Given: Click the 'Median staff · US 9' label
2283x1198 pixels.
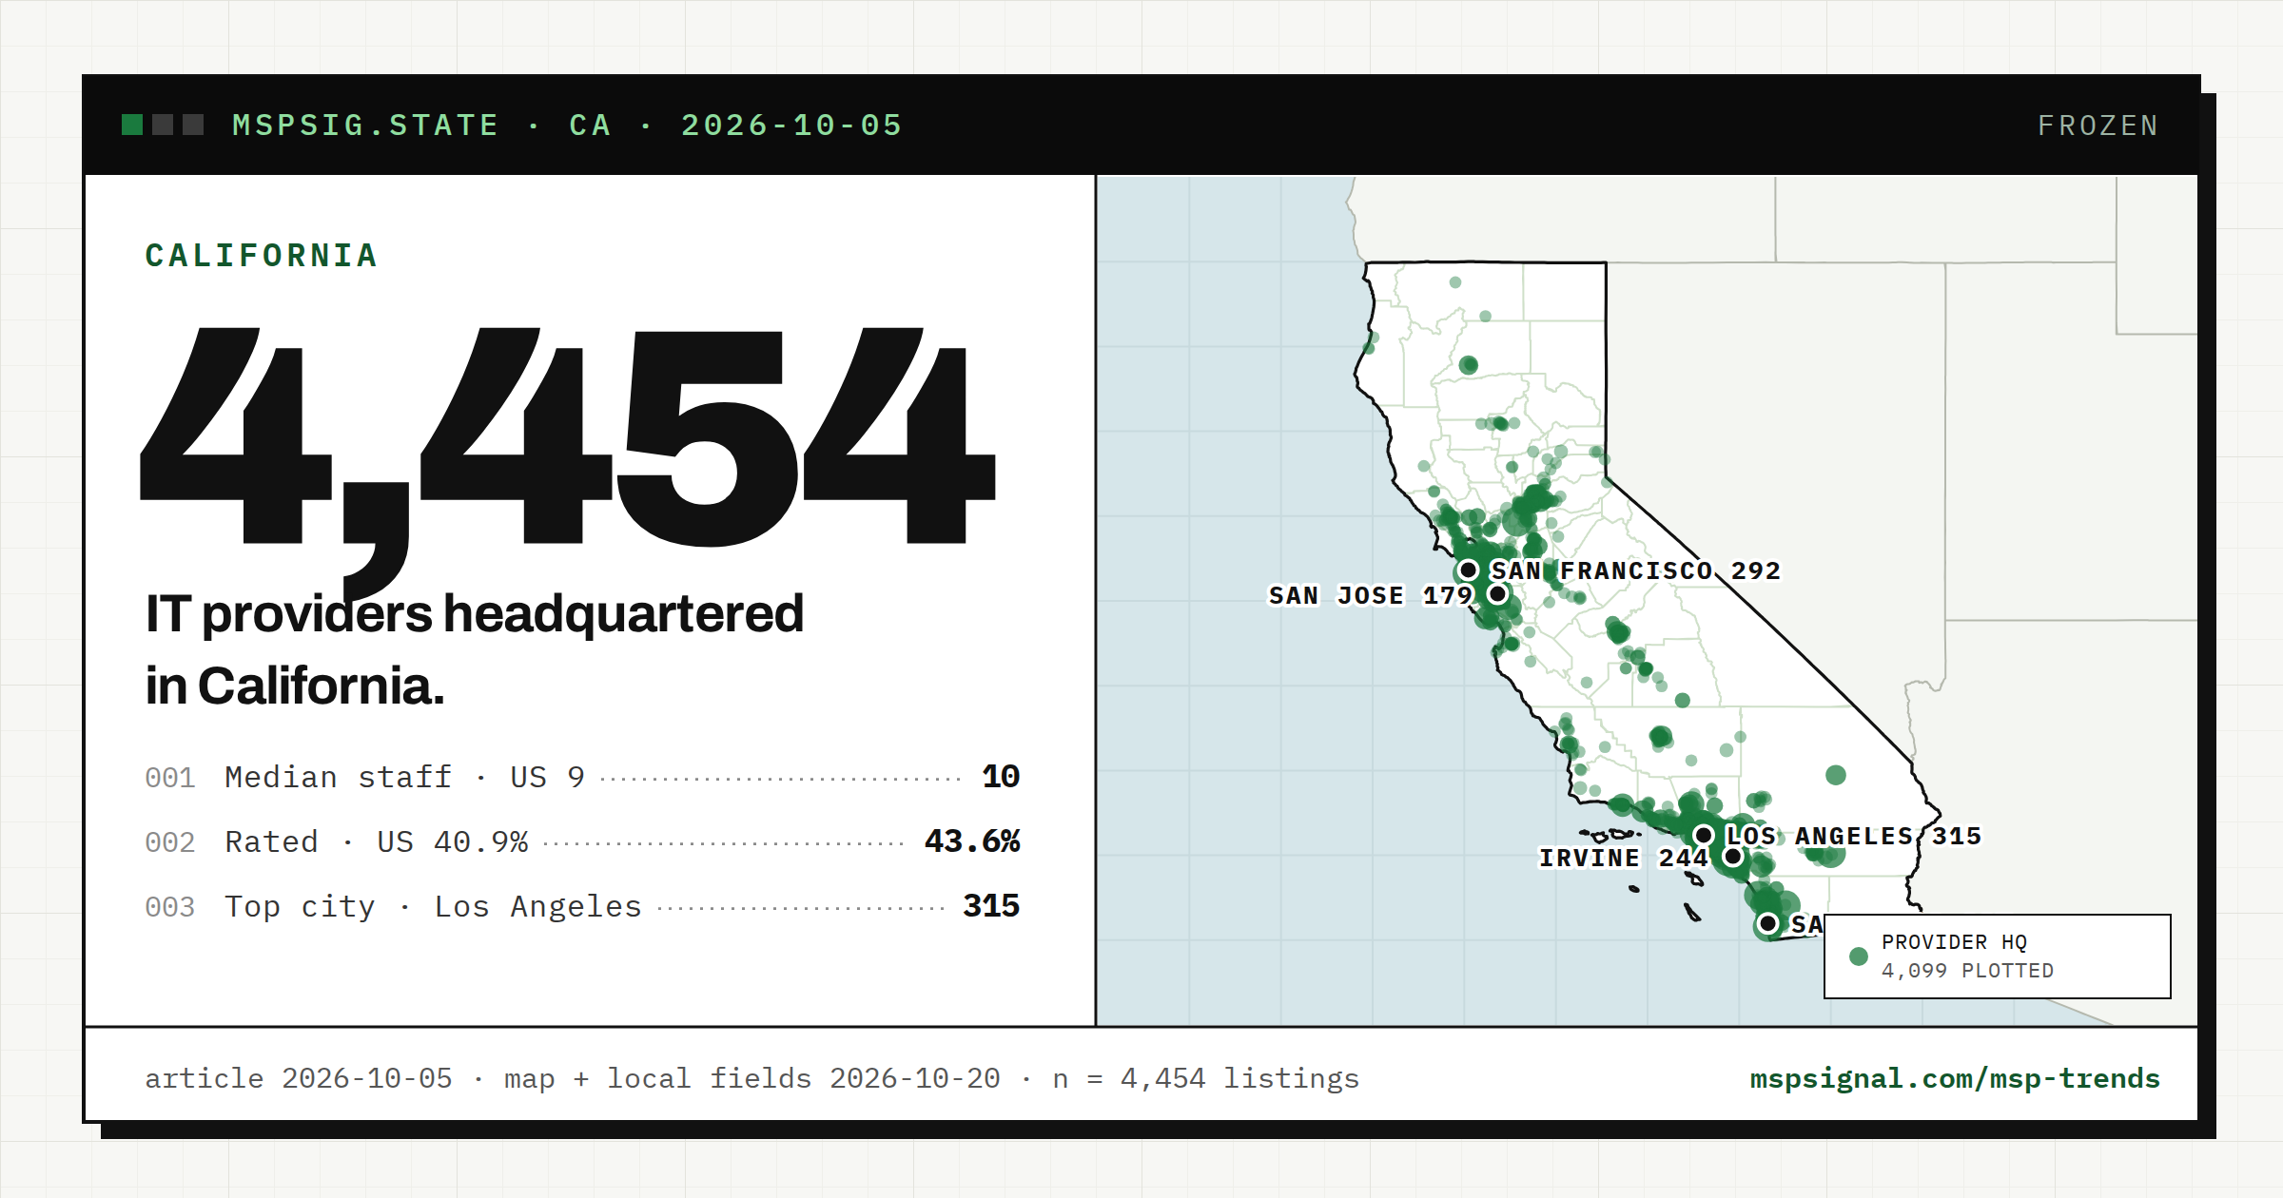Looking at the screenshot, I should [x=404, y=777].
